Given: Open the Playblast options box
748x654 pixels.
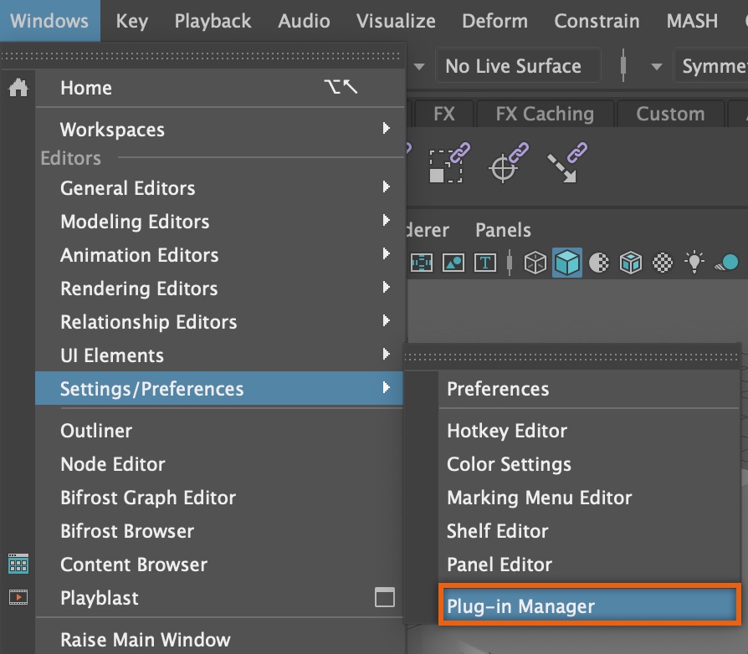Looking at the screenshot, I should tap(384, 597).
